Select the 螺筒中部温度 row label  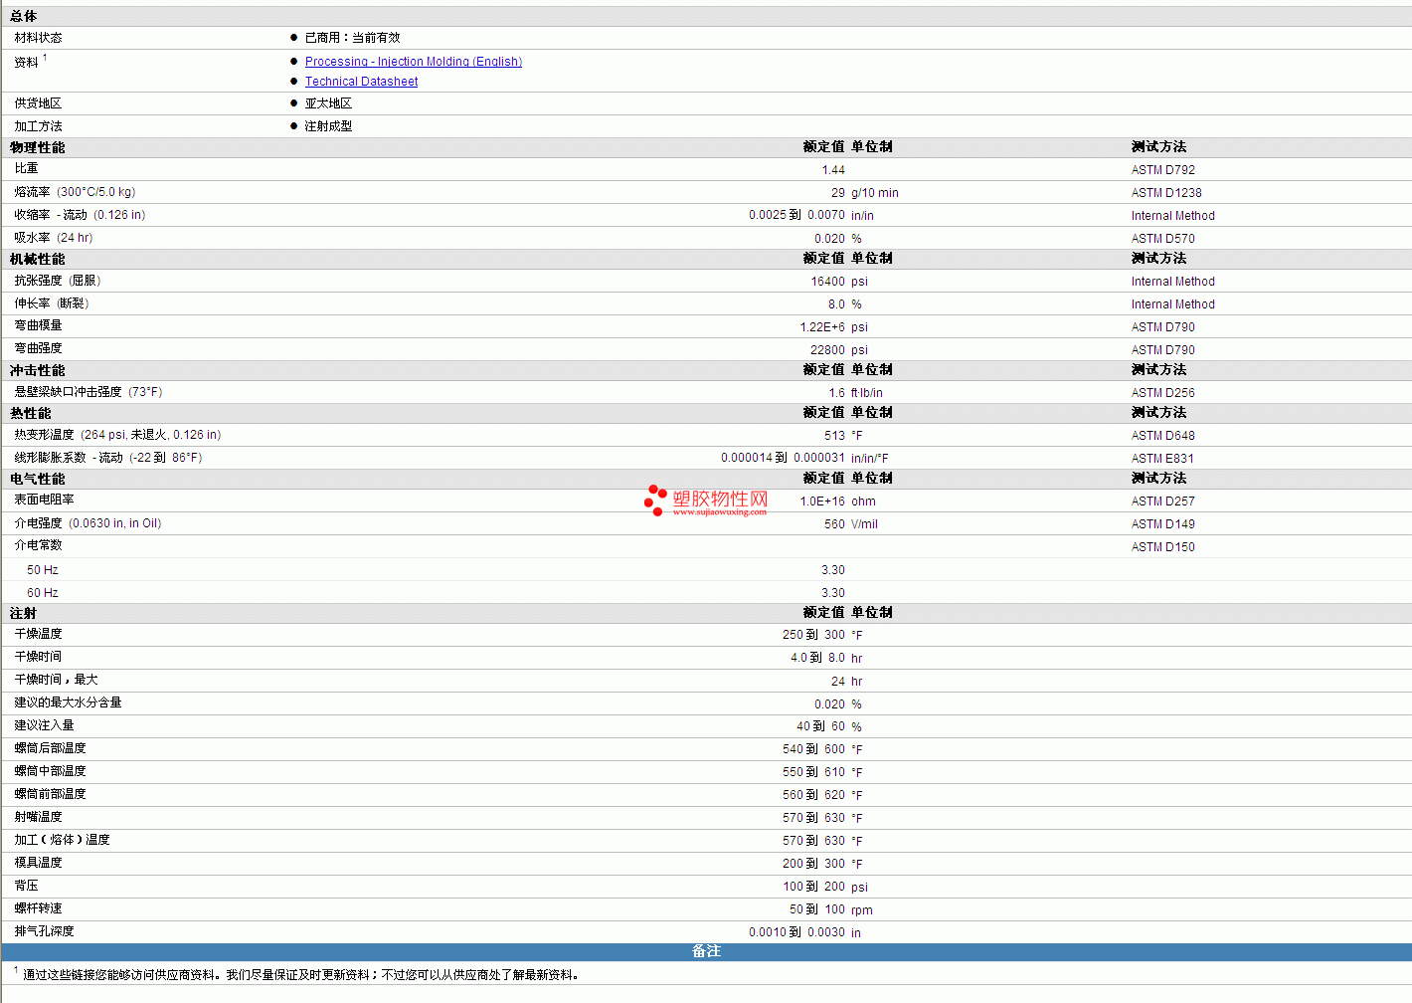tap(50, 771)
